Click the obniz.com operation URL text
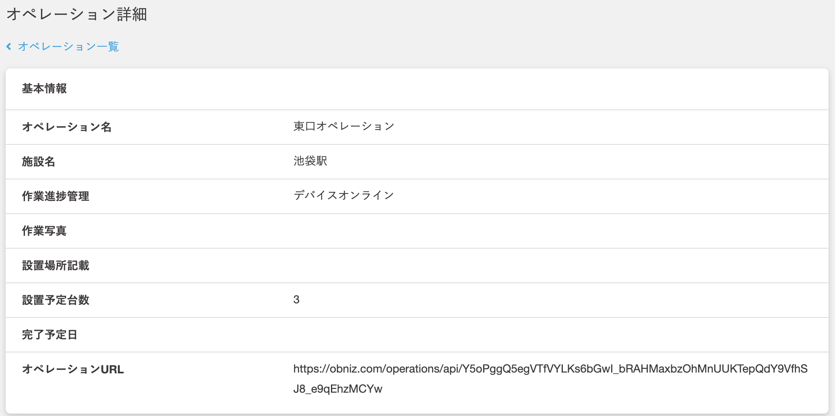The width and height of the screenshot is (835, 416). (550, 369)
